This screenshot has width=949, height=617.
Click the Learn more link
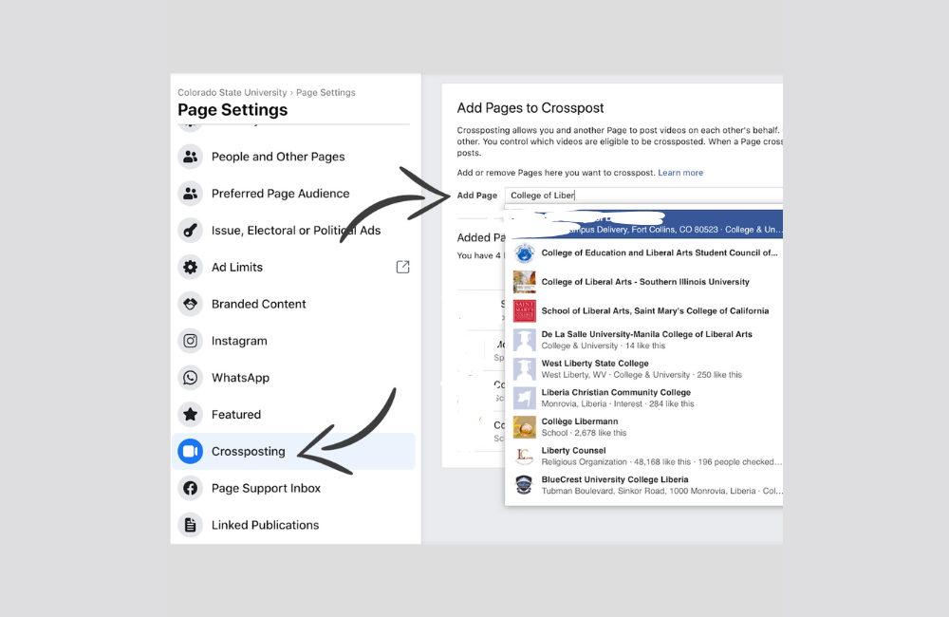click(x=680, y=173)
